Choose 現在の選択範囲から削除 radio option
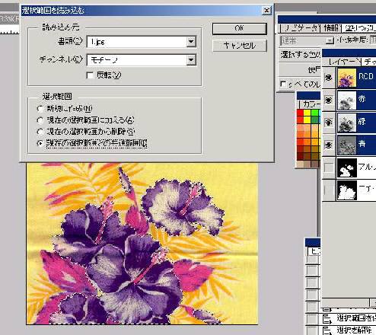Image resolution: width=376 pixels, height=335 pixels. pos(40,132)
